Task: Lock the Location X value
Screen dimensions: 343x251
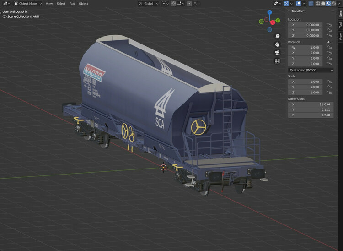Action: [x=329, y=25]
